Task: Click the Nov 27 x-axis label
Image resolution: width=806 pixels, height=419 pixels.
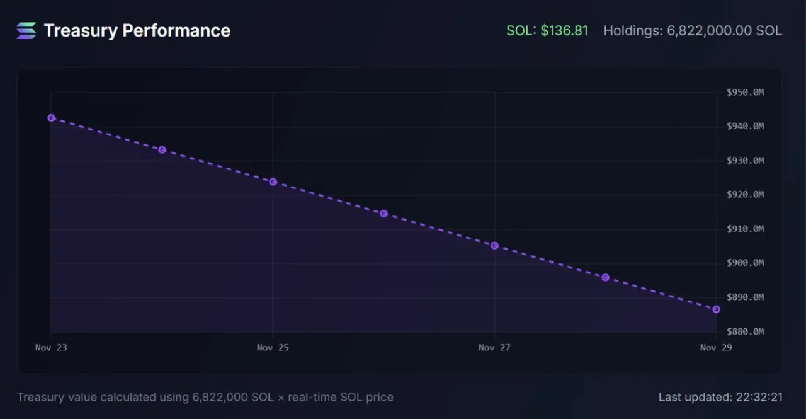Action: [x=494, y=347]
